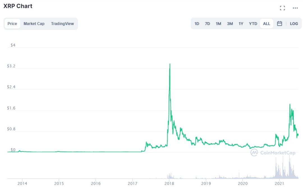This screenshot has width=303, height=191.
Task: Toggle LOG scale on the chart
Action: pyautogui.click(x=294, y=24)
